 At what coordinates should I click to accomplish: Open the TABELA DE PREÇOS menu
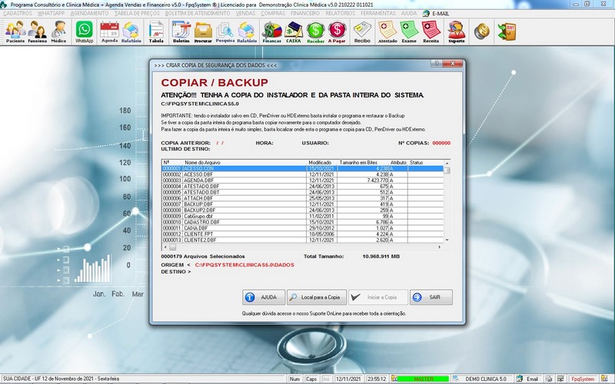pos(137,13)
